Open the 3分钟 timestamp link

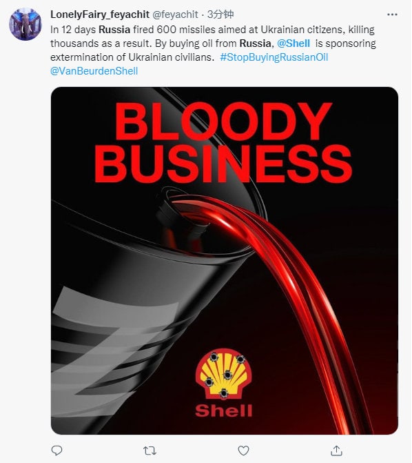[220, 14]
